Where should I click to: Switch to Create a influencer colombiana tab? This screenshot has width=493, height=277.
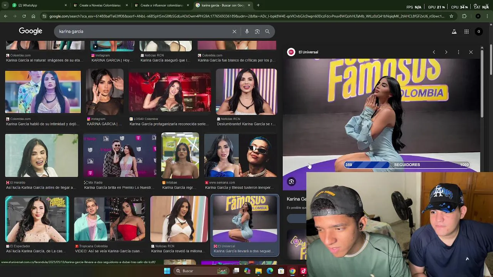pos(162,5)
